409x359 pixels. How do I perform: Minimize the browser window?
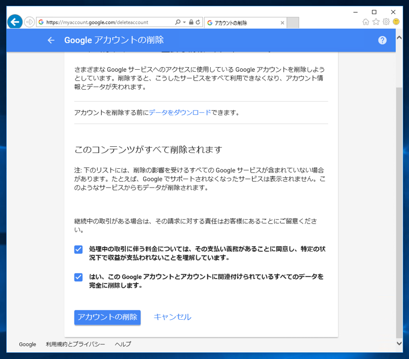point(356,12)
